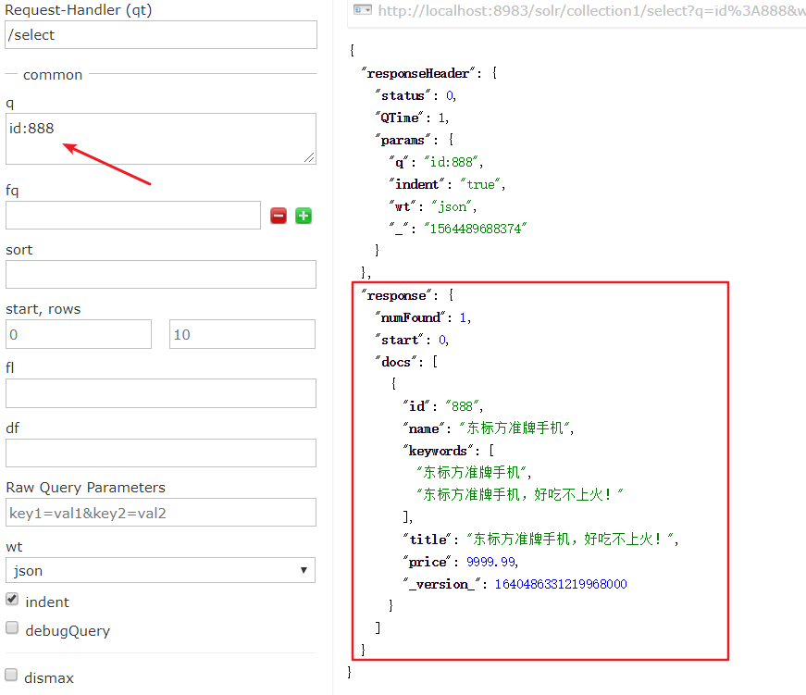Click the Request-Handler /select field
Viewport: 806px width, 695px height.
point(161,35)
